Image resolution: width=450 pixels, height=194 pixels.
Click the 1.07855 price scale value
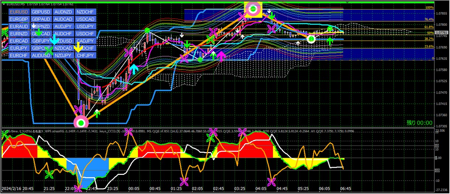(442, 14)
